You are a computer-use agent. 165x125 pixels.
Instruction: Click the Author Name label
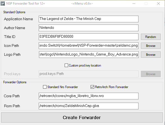pyautogui.click(x=15, y=28)
